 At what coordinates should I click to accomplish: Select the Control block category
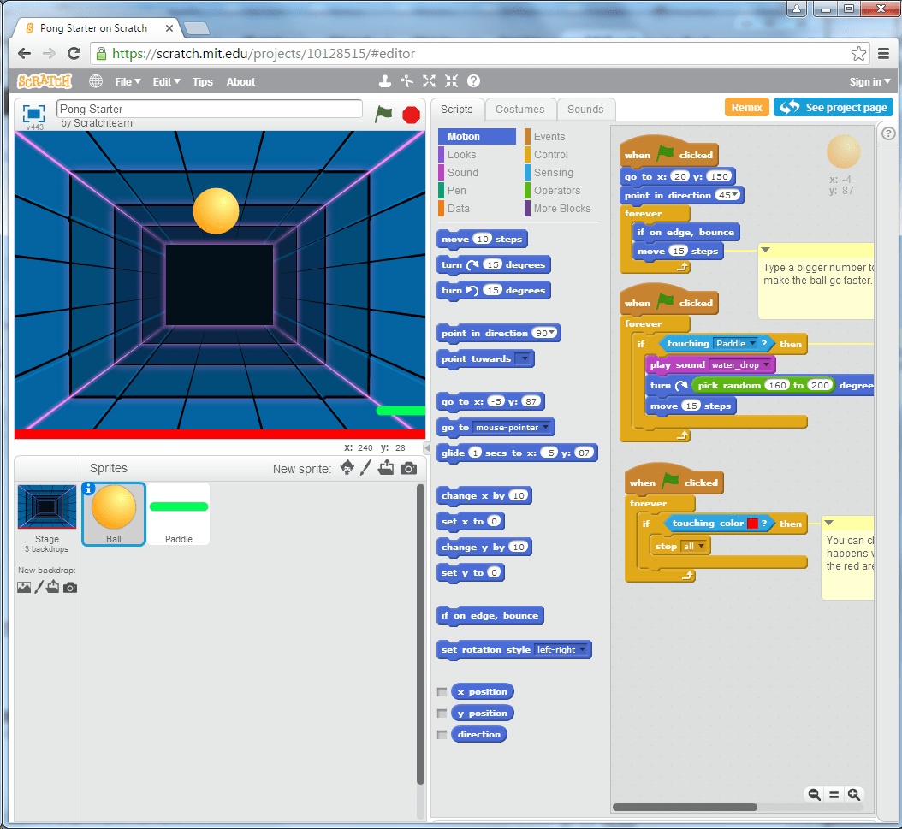550,155
